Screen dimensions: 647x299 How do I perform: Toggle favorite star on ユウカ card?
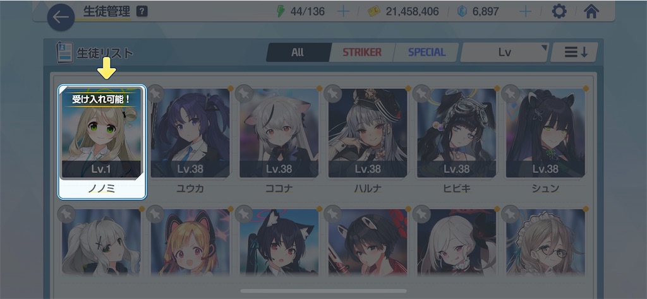tap(155, 93)
